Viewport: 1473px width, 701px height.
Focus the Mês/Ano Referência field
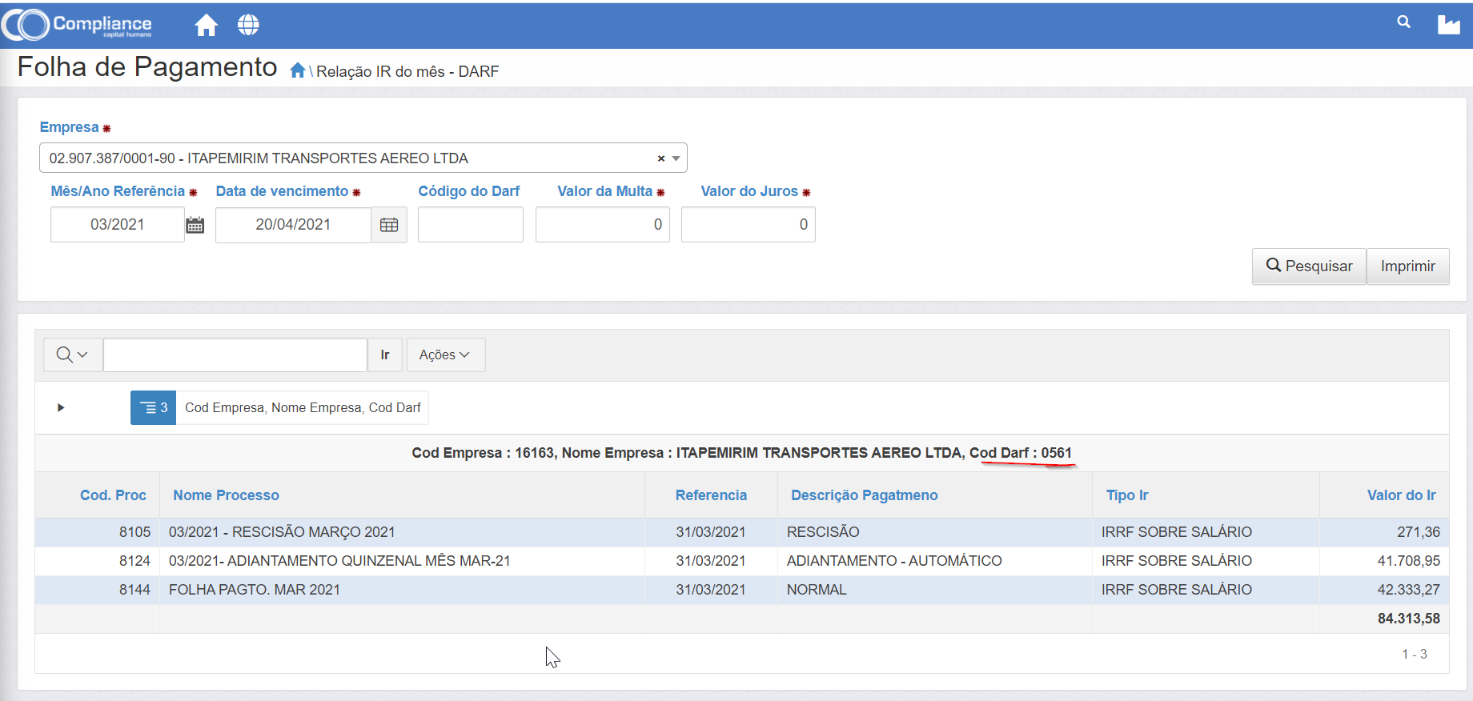pos(118,225)
